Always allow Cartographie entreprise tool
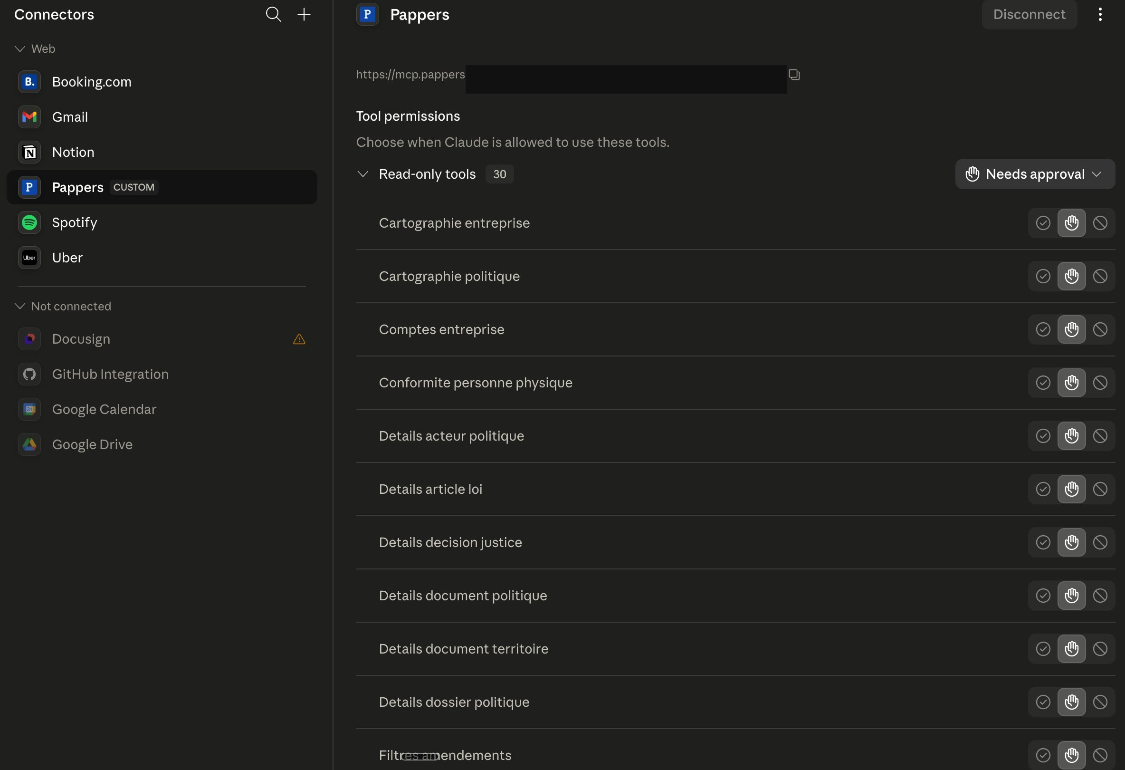The width and height of the screenshot is (1125, 770). pos(1043,223)
